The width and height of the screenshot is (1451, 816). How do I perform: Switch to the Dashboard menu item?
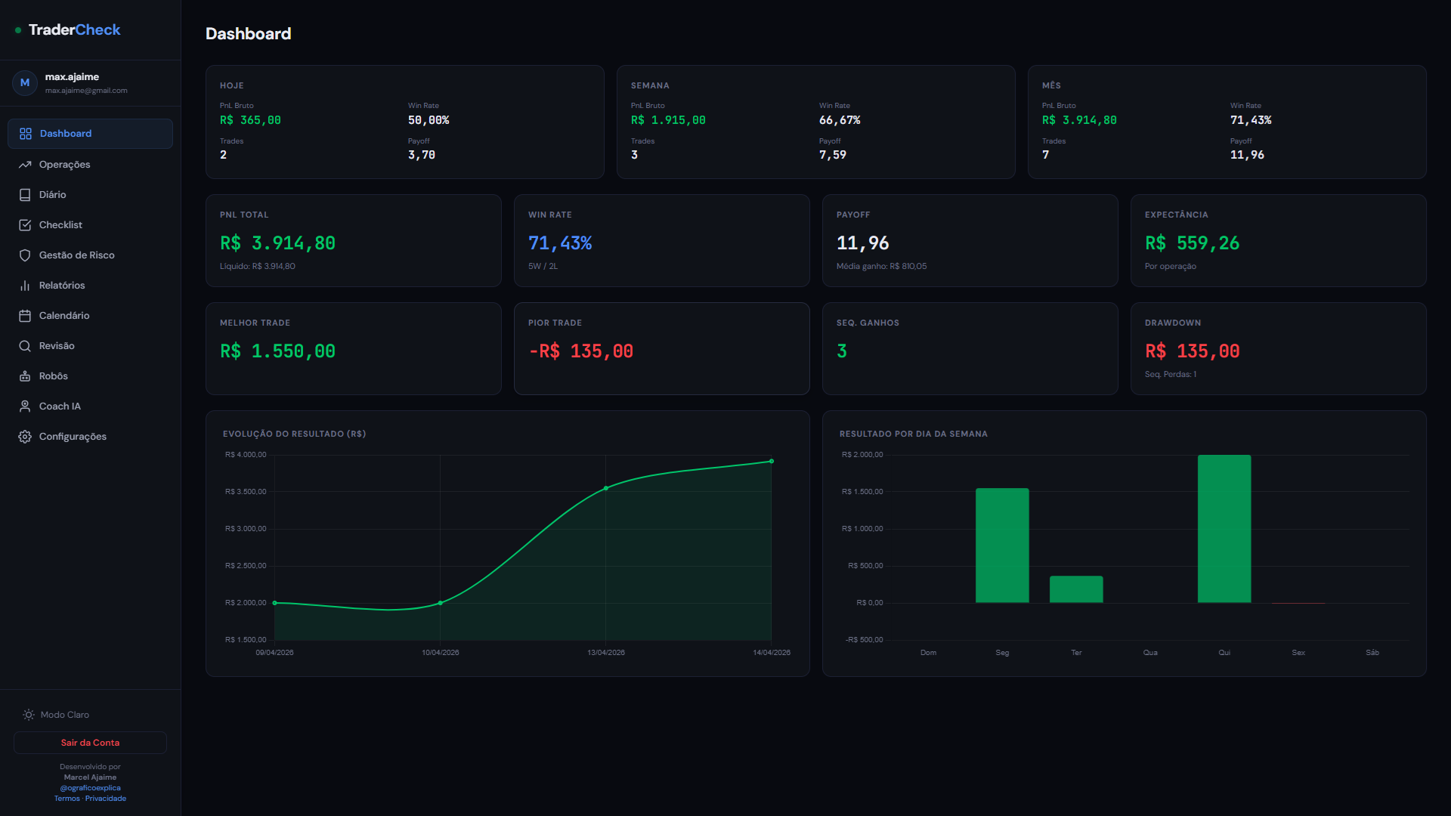pyautogui.click(x=65, y=133)
